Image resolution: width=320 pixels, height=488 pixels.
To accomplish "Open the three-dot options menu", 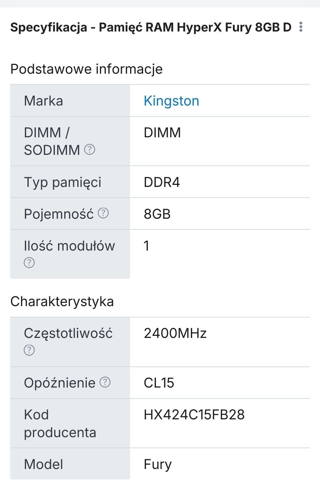I will [x=301, y=27].
